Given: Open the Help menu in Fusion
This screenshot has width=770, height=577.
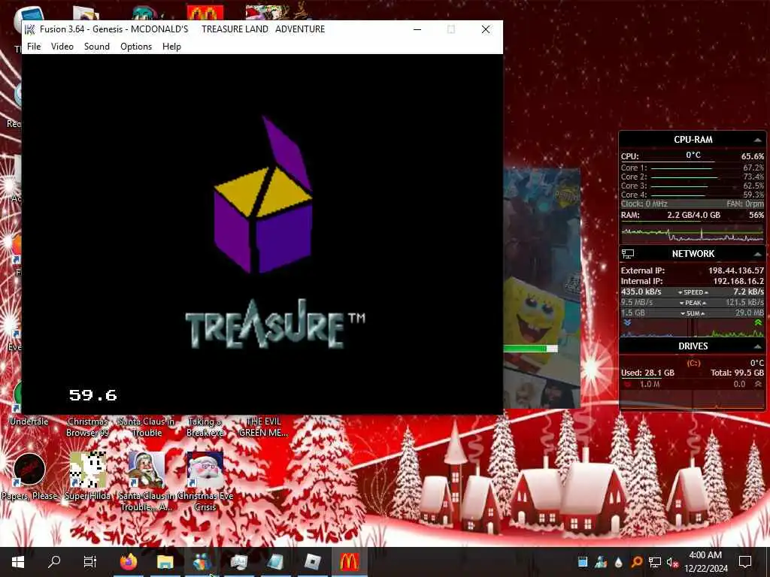Looking at the screenshot, I should (x=171, y=46).
